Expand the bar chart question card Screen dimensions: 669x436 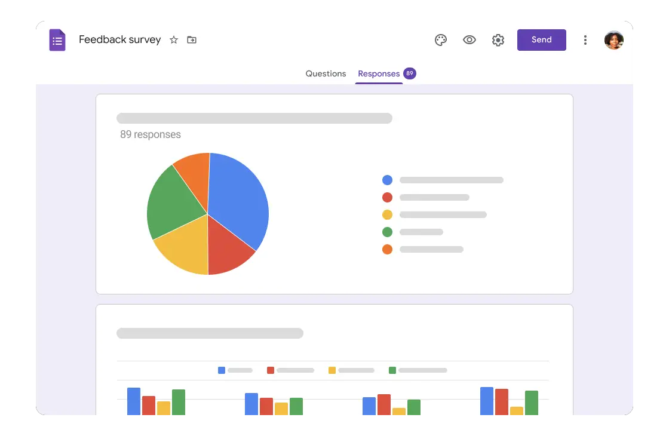[x=210, y=333]
